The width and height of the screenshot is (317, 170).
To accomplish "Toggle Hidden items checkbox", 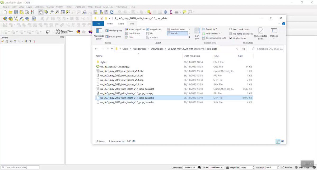I will (237, 38).
